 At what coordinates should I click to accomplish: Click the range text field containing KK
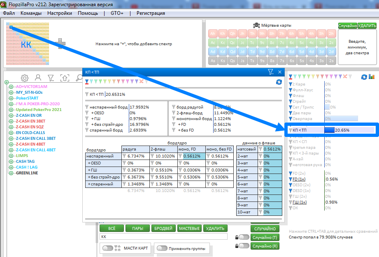[x=163, y=237]
